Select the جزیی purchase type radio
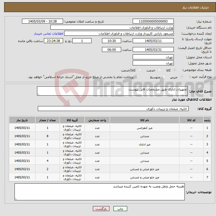Viewport: 216px width, 216px height. coord(182,77)
